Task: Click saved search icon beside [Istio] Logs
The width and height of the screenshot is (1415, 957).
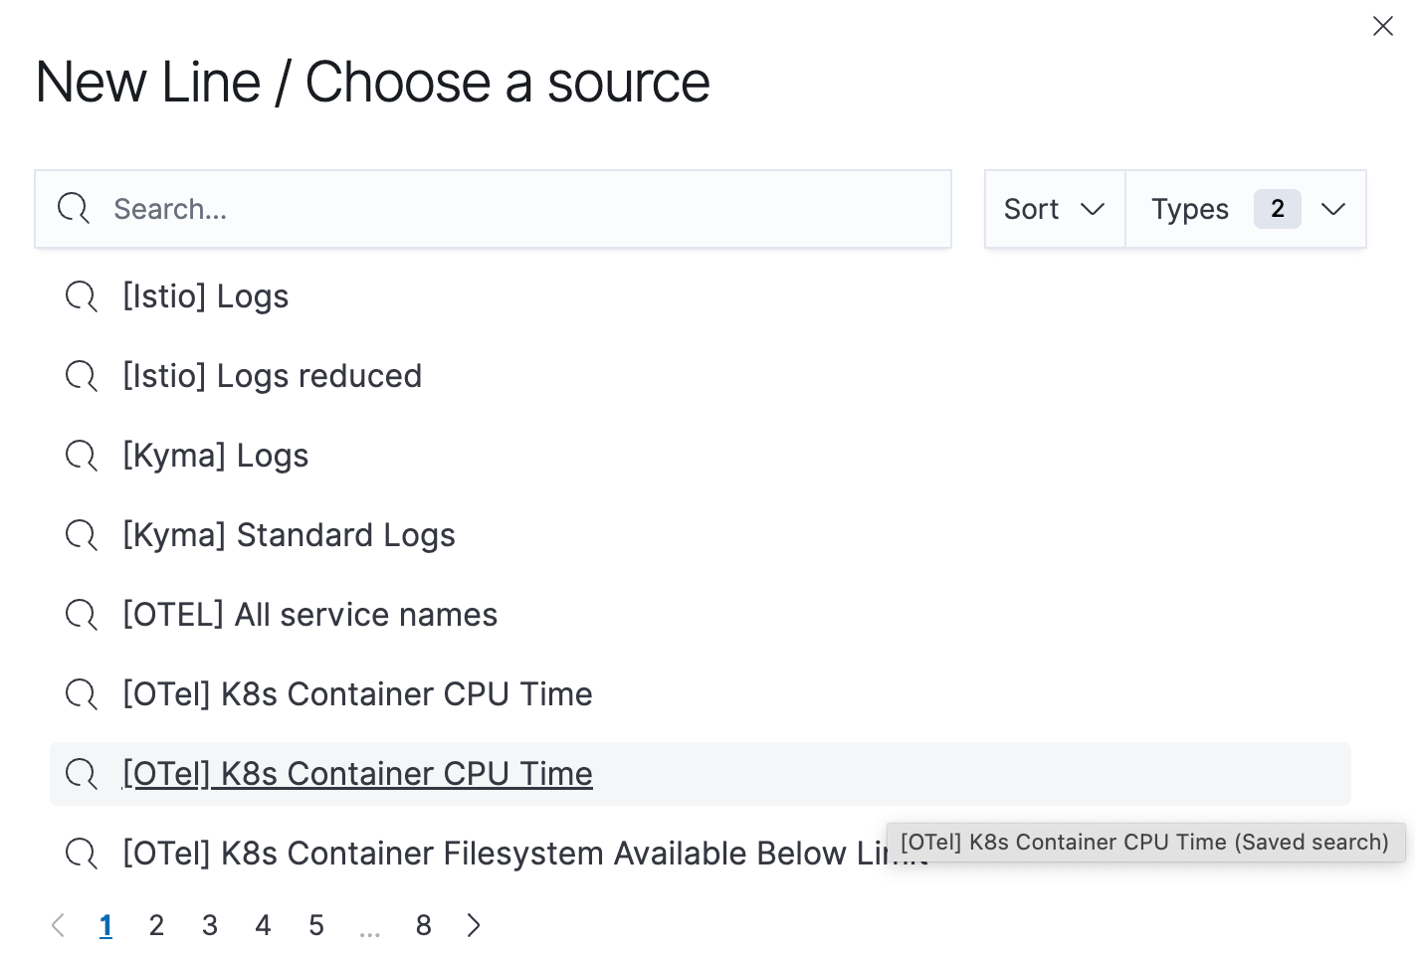Action: click(x=81, y=296)
